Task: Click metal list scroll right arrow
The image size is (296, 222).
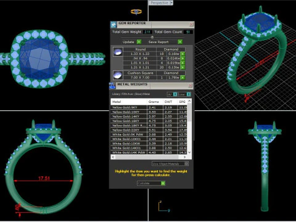Action: click(184, 157)
